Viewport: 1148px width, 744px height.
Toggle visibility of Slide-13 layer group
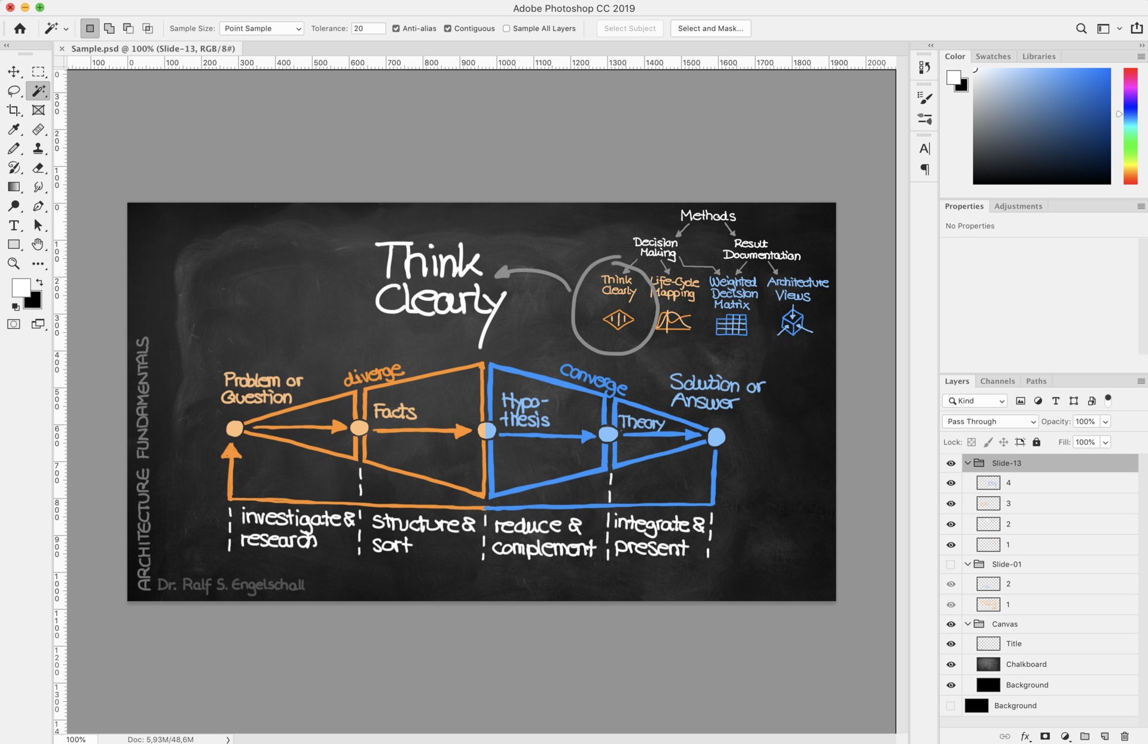click(x=949, y=463)
